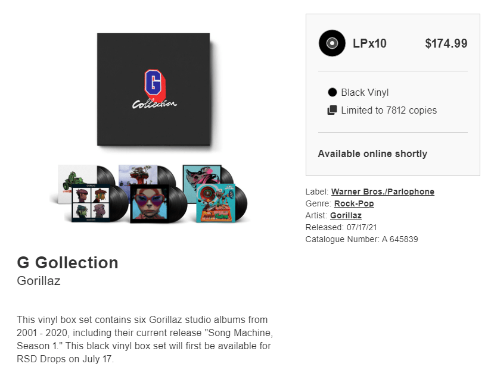Open the Warner Bros./Parlophone label link
This screenshot has height=370, width=491.
point(383,192)
